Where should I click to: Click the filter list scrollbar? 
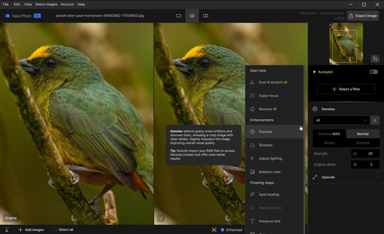point(304,149)
